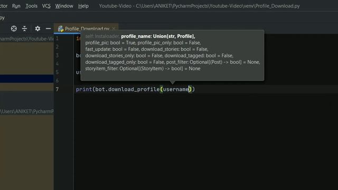Open the Window menu
The height and width of the screenshot is (190, 338).
point(64,6)
